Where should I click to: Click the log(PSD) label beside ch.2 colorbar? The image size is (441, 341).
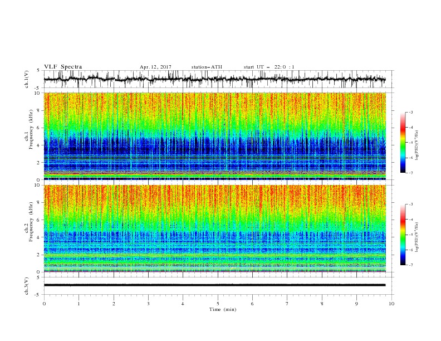coord(416,237)
